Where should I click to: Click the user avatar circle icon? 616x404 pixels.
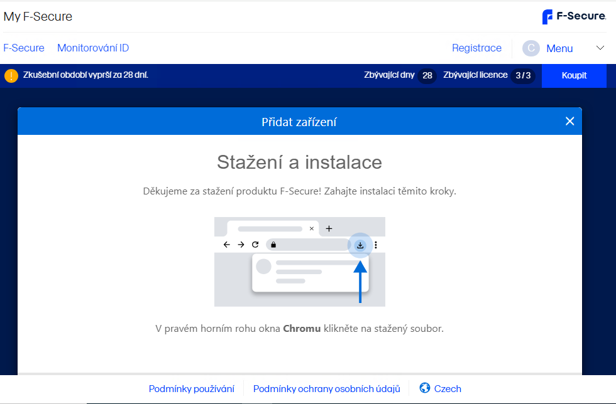(531, 48)
